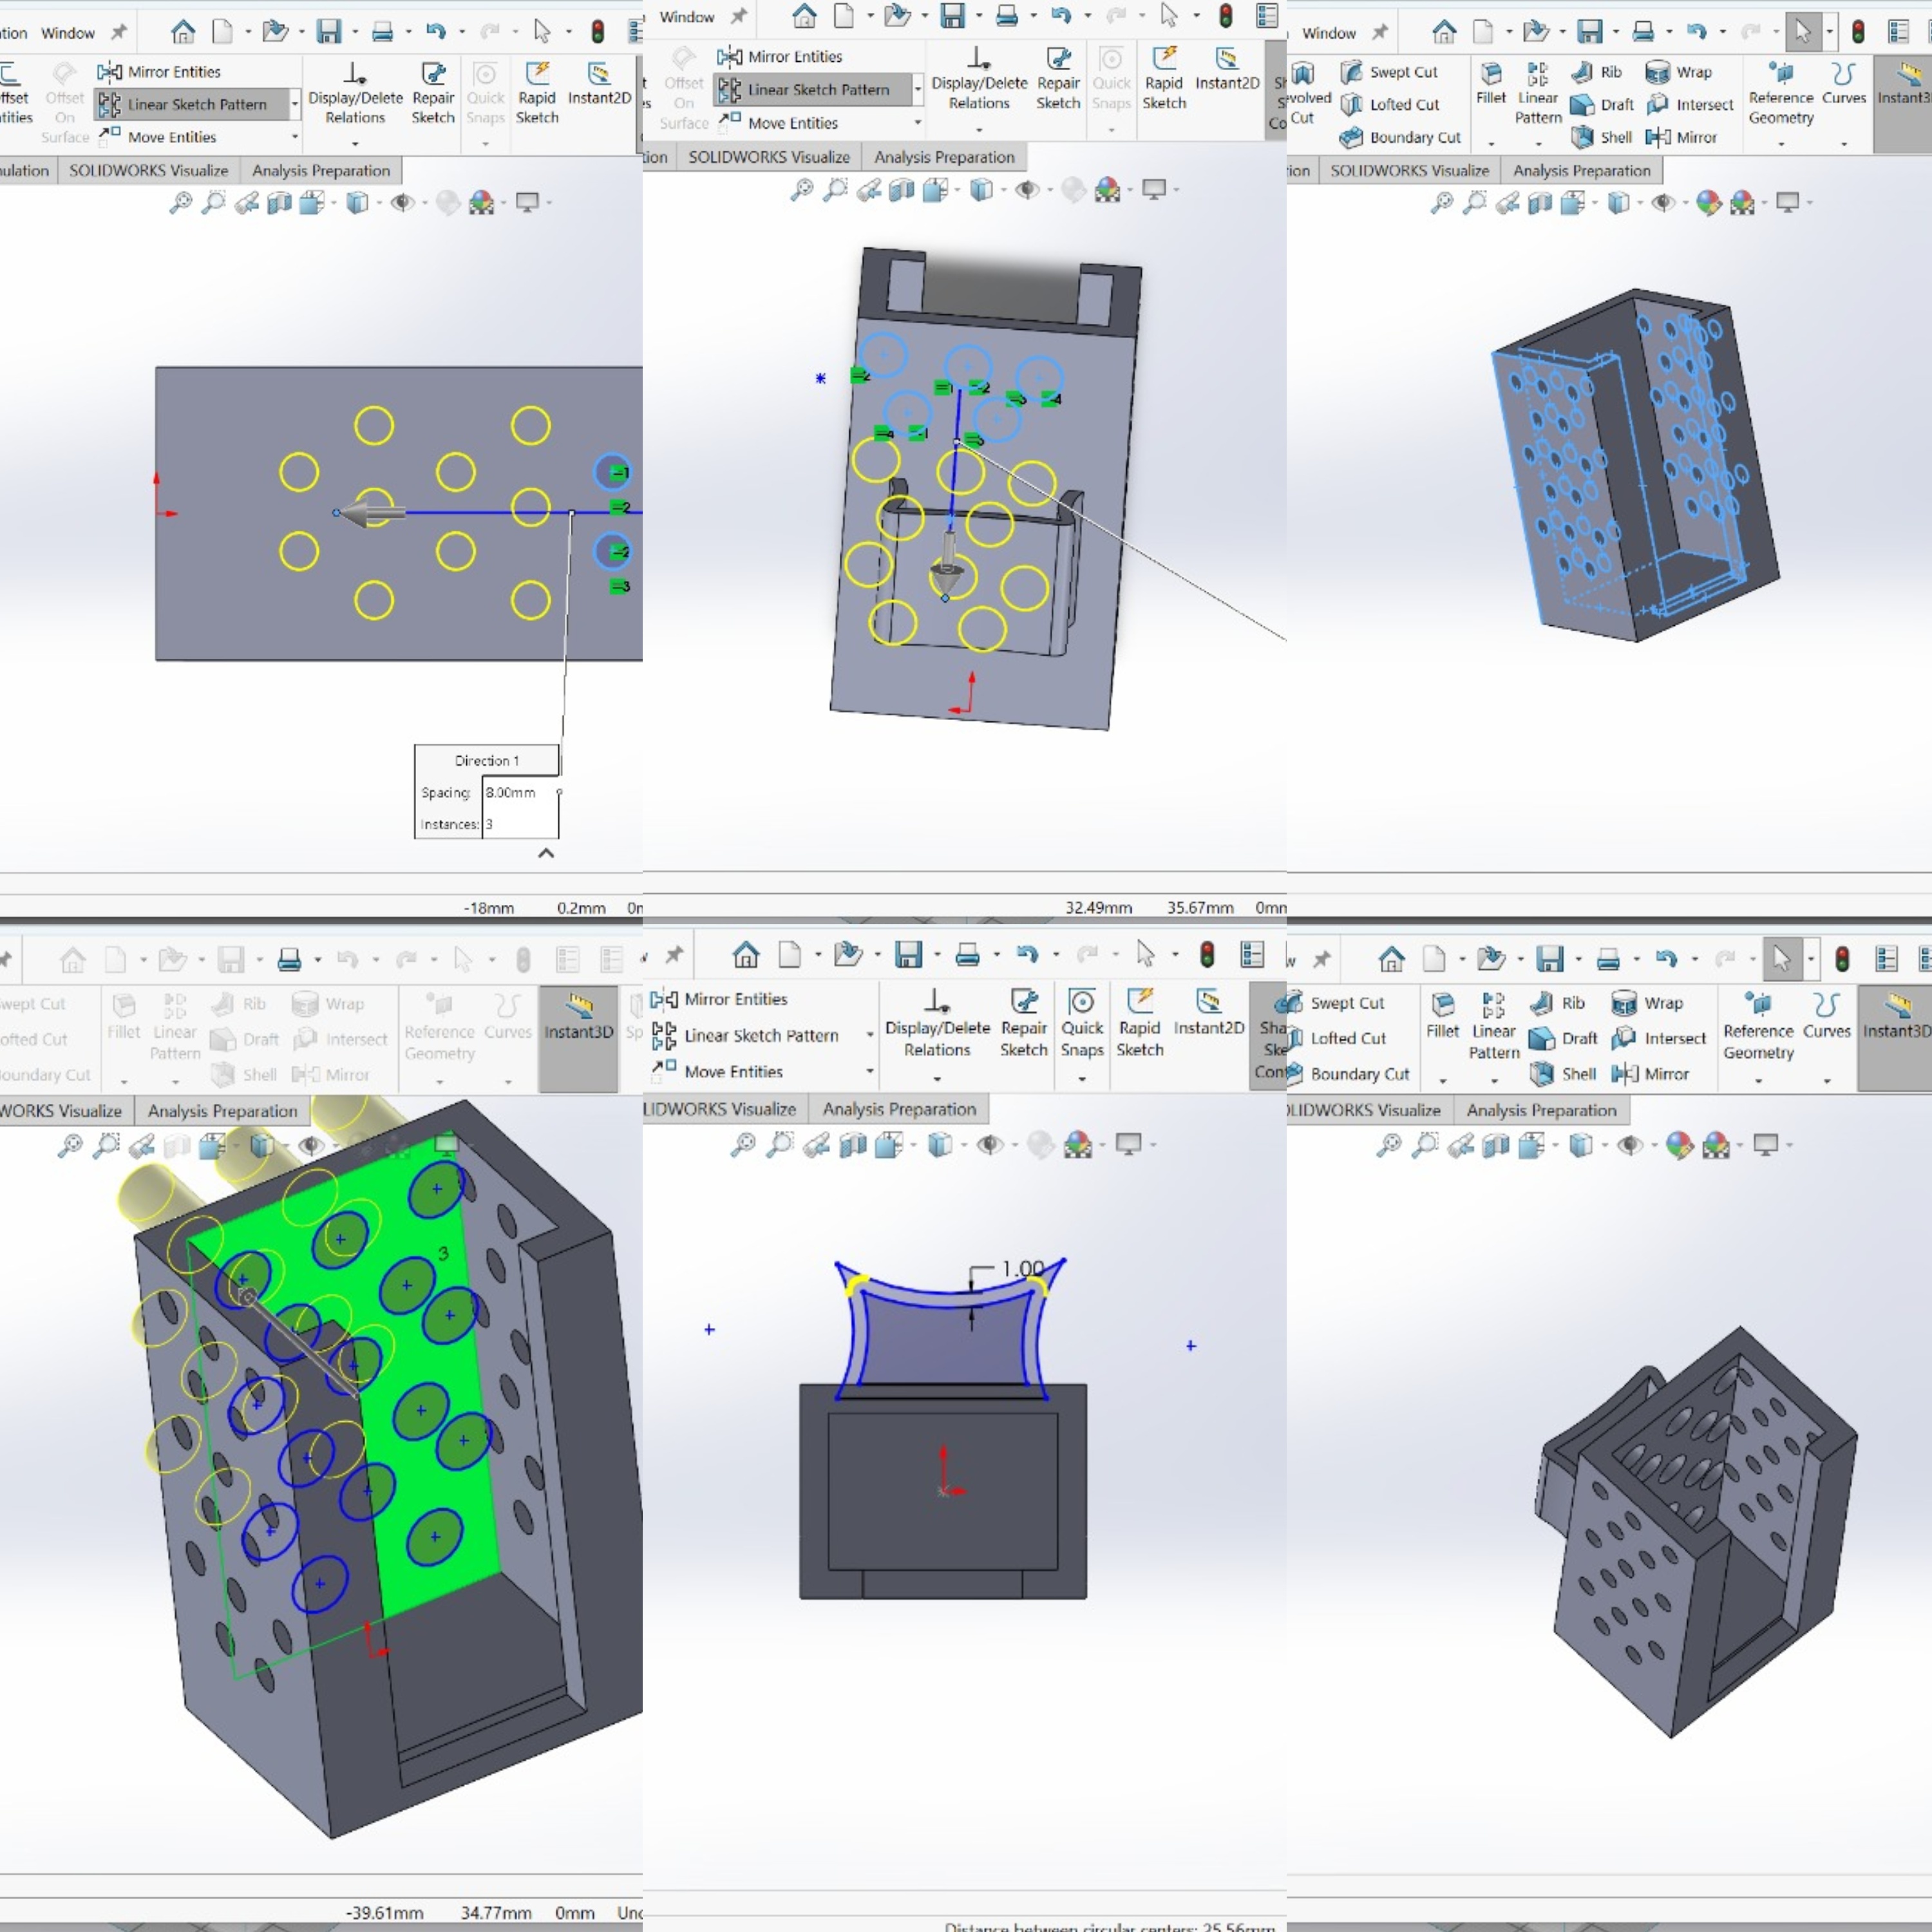The height and width of the screenshot is (1932, 1932).
Task: Expand Linear Sketch Pattern dropdown arrow, top-middle window
Action: click(x=918, y=89)
